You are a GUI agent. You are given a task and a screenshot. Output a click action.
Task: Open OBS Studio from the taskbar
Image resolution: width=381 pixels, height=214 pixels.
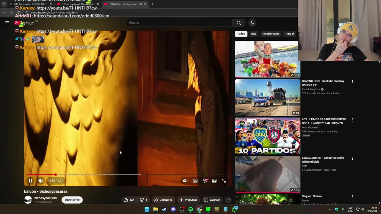point(182,209)
